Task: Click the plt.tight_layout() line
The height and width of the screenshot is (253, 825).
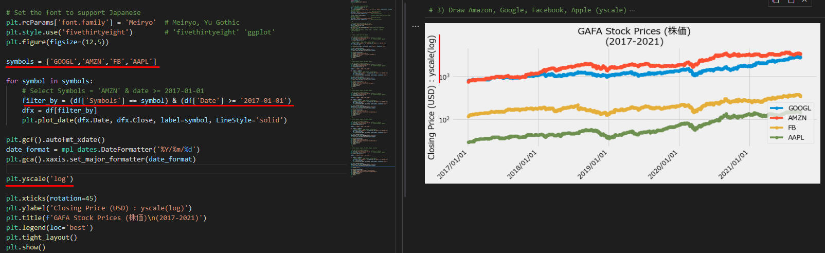Action: 42,237
